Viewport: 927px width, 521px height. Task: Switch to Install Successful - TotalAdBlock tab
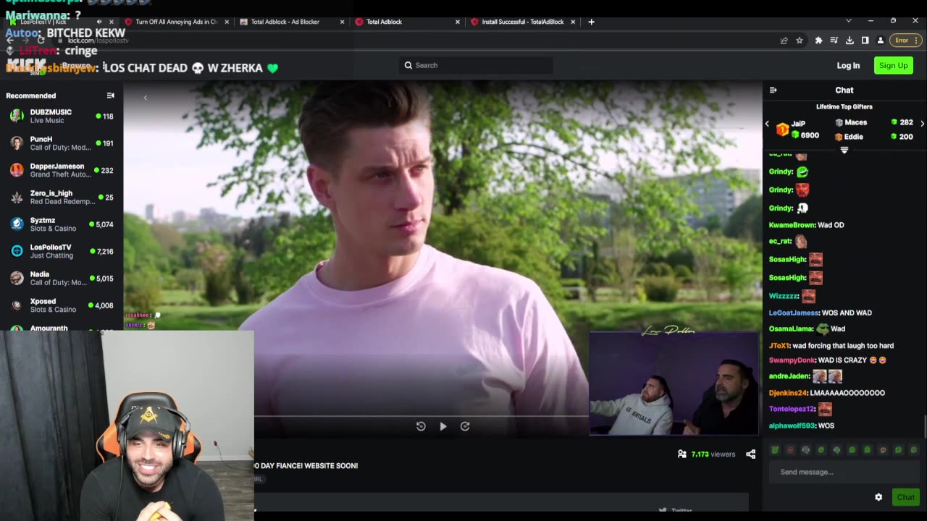[523, 22]
